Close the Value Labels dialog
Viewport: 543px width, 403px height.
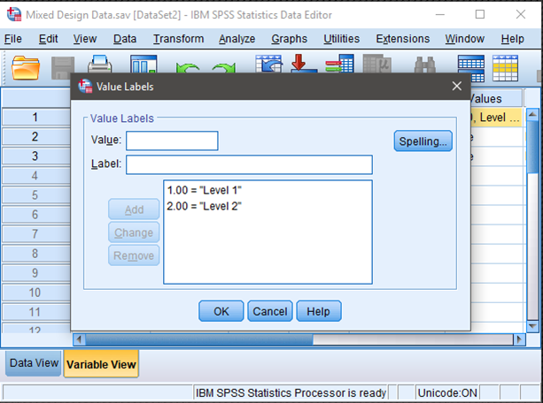[x=457, y=86]
